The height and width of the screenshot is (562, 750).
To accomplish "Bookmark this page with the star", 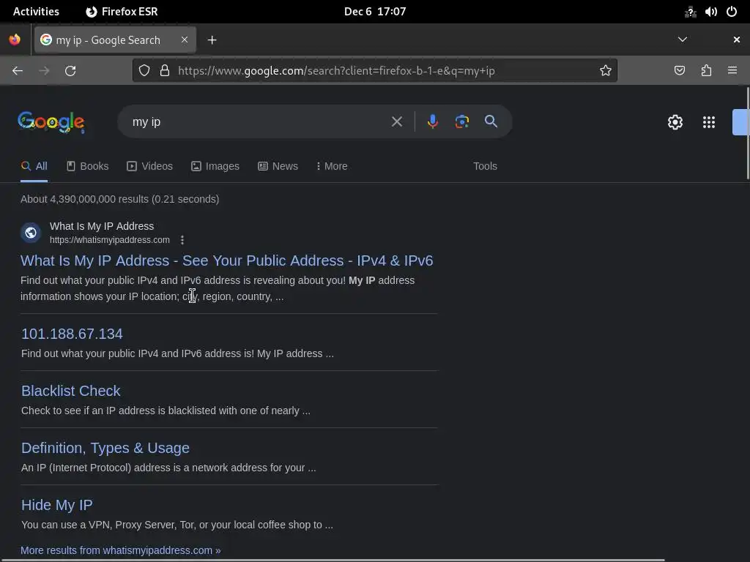I will pos(606,71).
